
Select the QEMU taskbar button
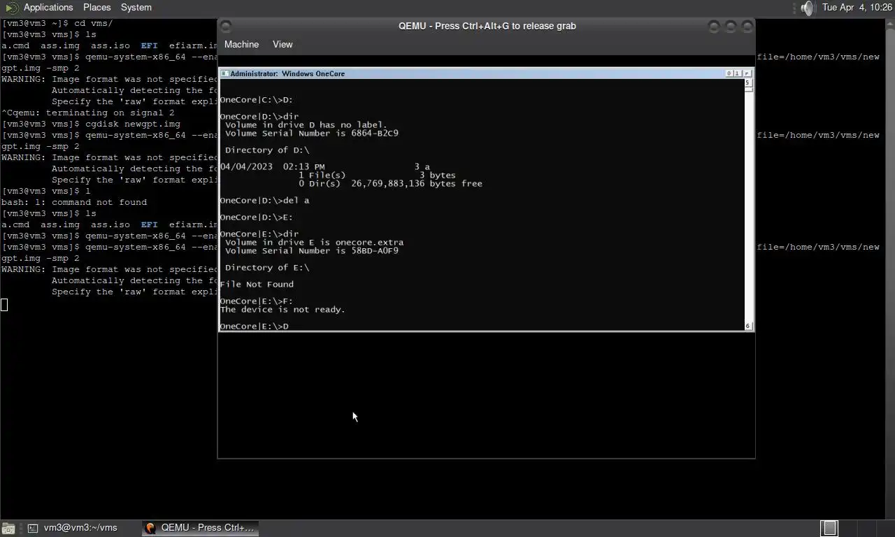pyautogui.click(x=201, y=528)
